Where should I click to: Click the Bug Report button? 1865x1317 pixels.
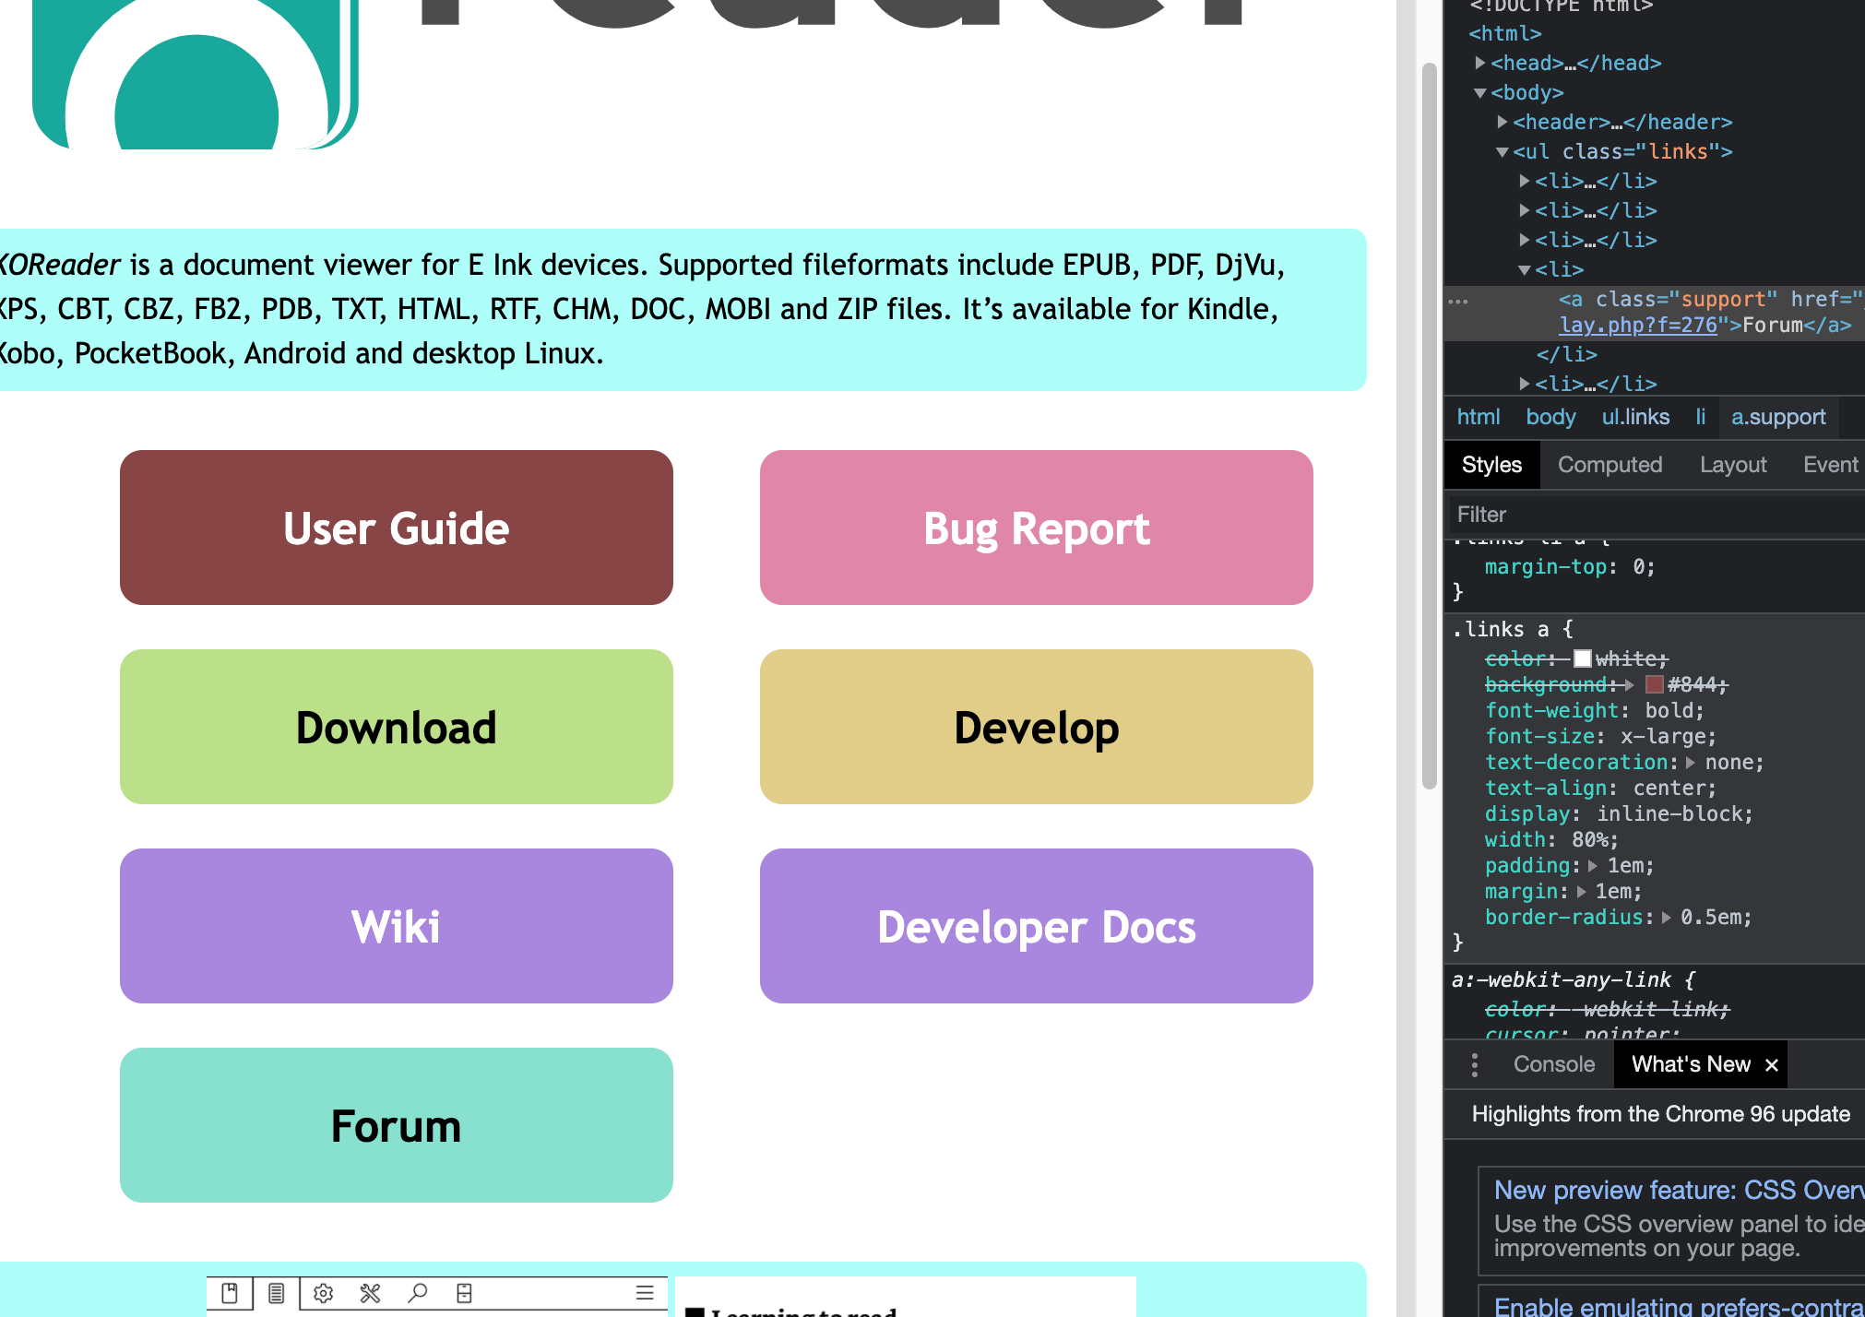coord(1036,528)
